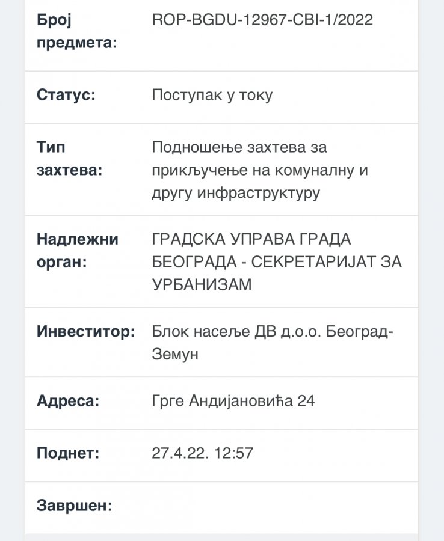Click the Поднет label
444x541 pixels.
click(x=68, y=453)
